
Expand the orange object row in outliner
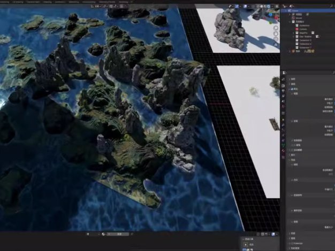click(290, 51)
